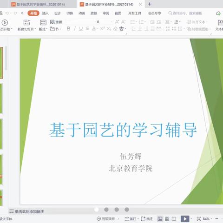
Task: Open the 动画 ribbon tab
Action: tap(82, 13)
